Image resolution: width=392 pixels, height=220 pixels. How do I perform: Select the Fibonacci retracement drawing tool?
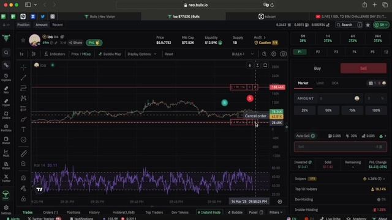point(23,88)
